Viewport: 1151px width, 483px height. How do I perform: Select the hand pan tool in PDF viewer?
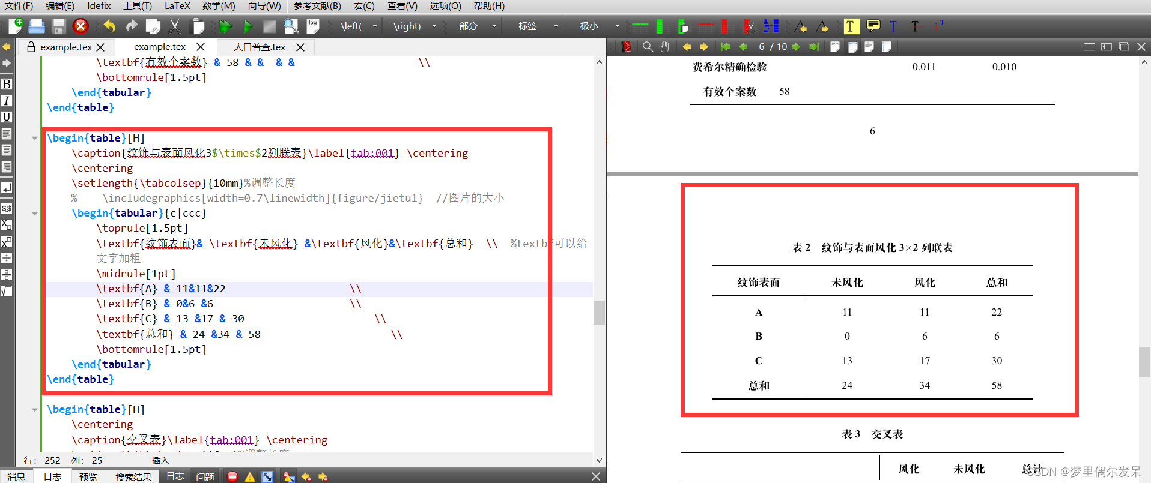point(664,47)
